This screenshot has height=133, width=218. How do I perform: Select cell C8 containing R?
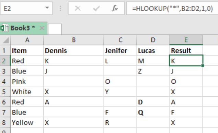click(x=120, y=122)
